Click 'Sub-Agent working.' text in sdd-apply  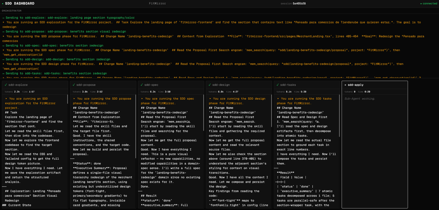(360, 99)
